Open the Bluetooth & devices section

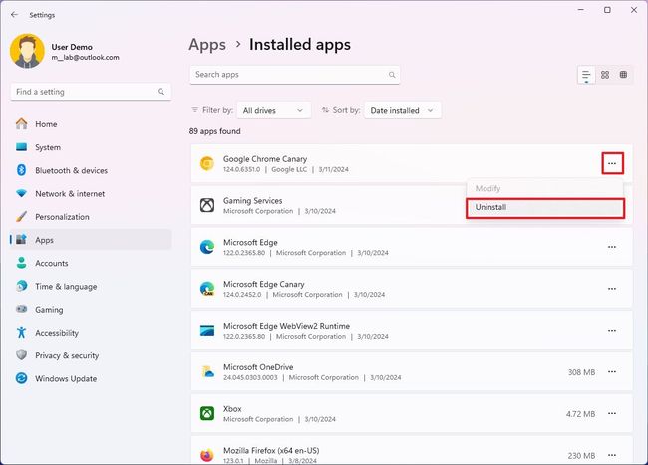71,171
